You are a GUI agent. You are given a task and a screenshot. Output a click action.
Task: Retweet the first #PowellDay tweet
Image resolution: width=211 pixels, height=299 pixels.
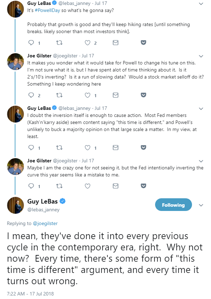click(59, 43)
